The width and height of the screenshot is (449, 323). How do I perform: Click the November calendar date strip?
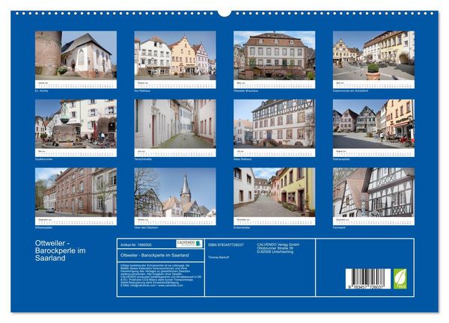(275, 221)
